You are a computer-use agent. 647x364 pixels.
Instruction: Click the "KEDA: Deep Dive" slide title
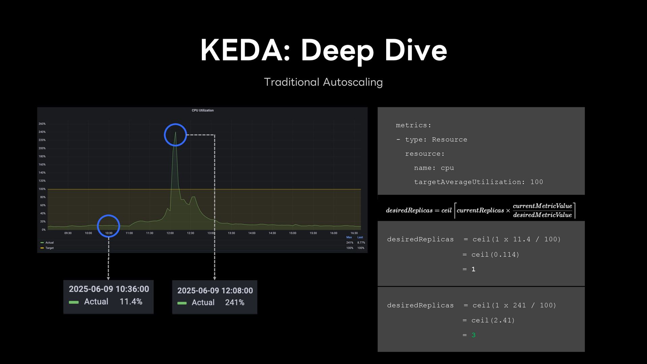pyautogui.click(x=323, y=50)
